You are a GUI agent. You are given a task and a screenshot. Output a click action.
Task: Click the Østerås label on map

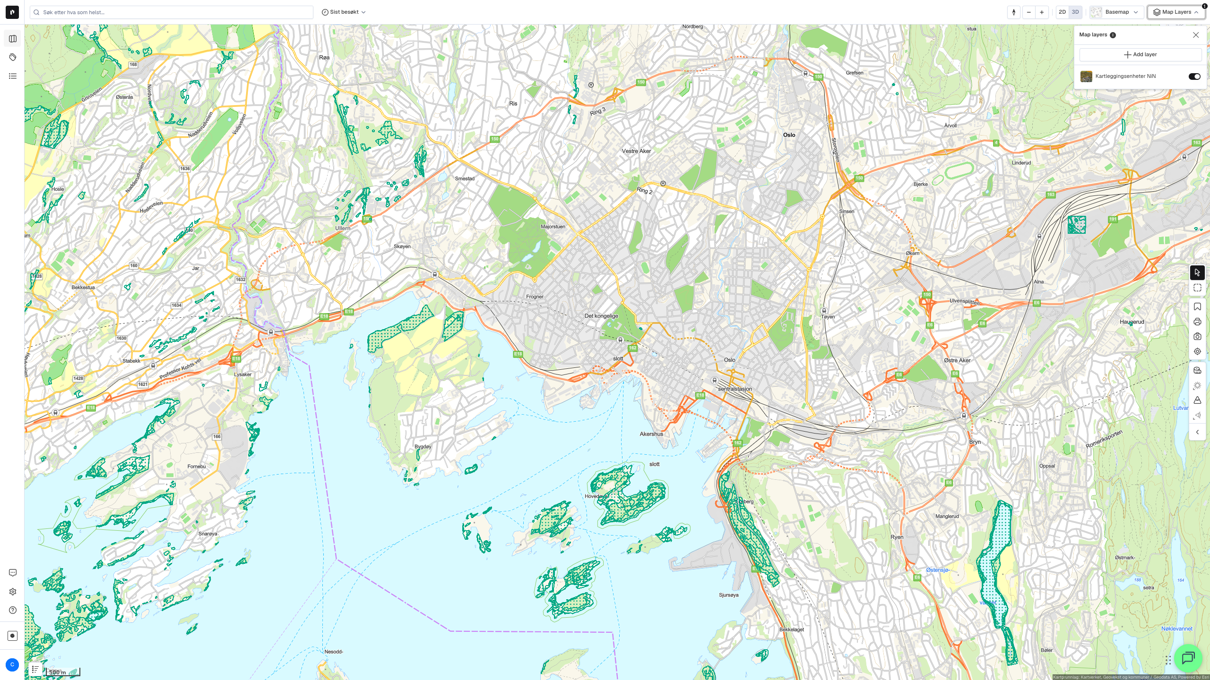pos(124,97)
